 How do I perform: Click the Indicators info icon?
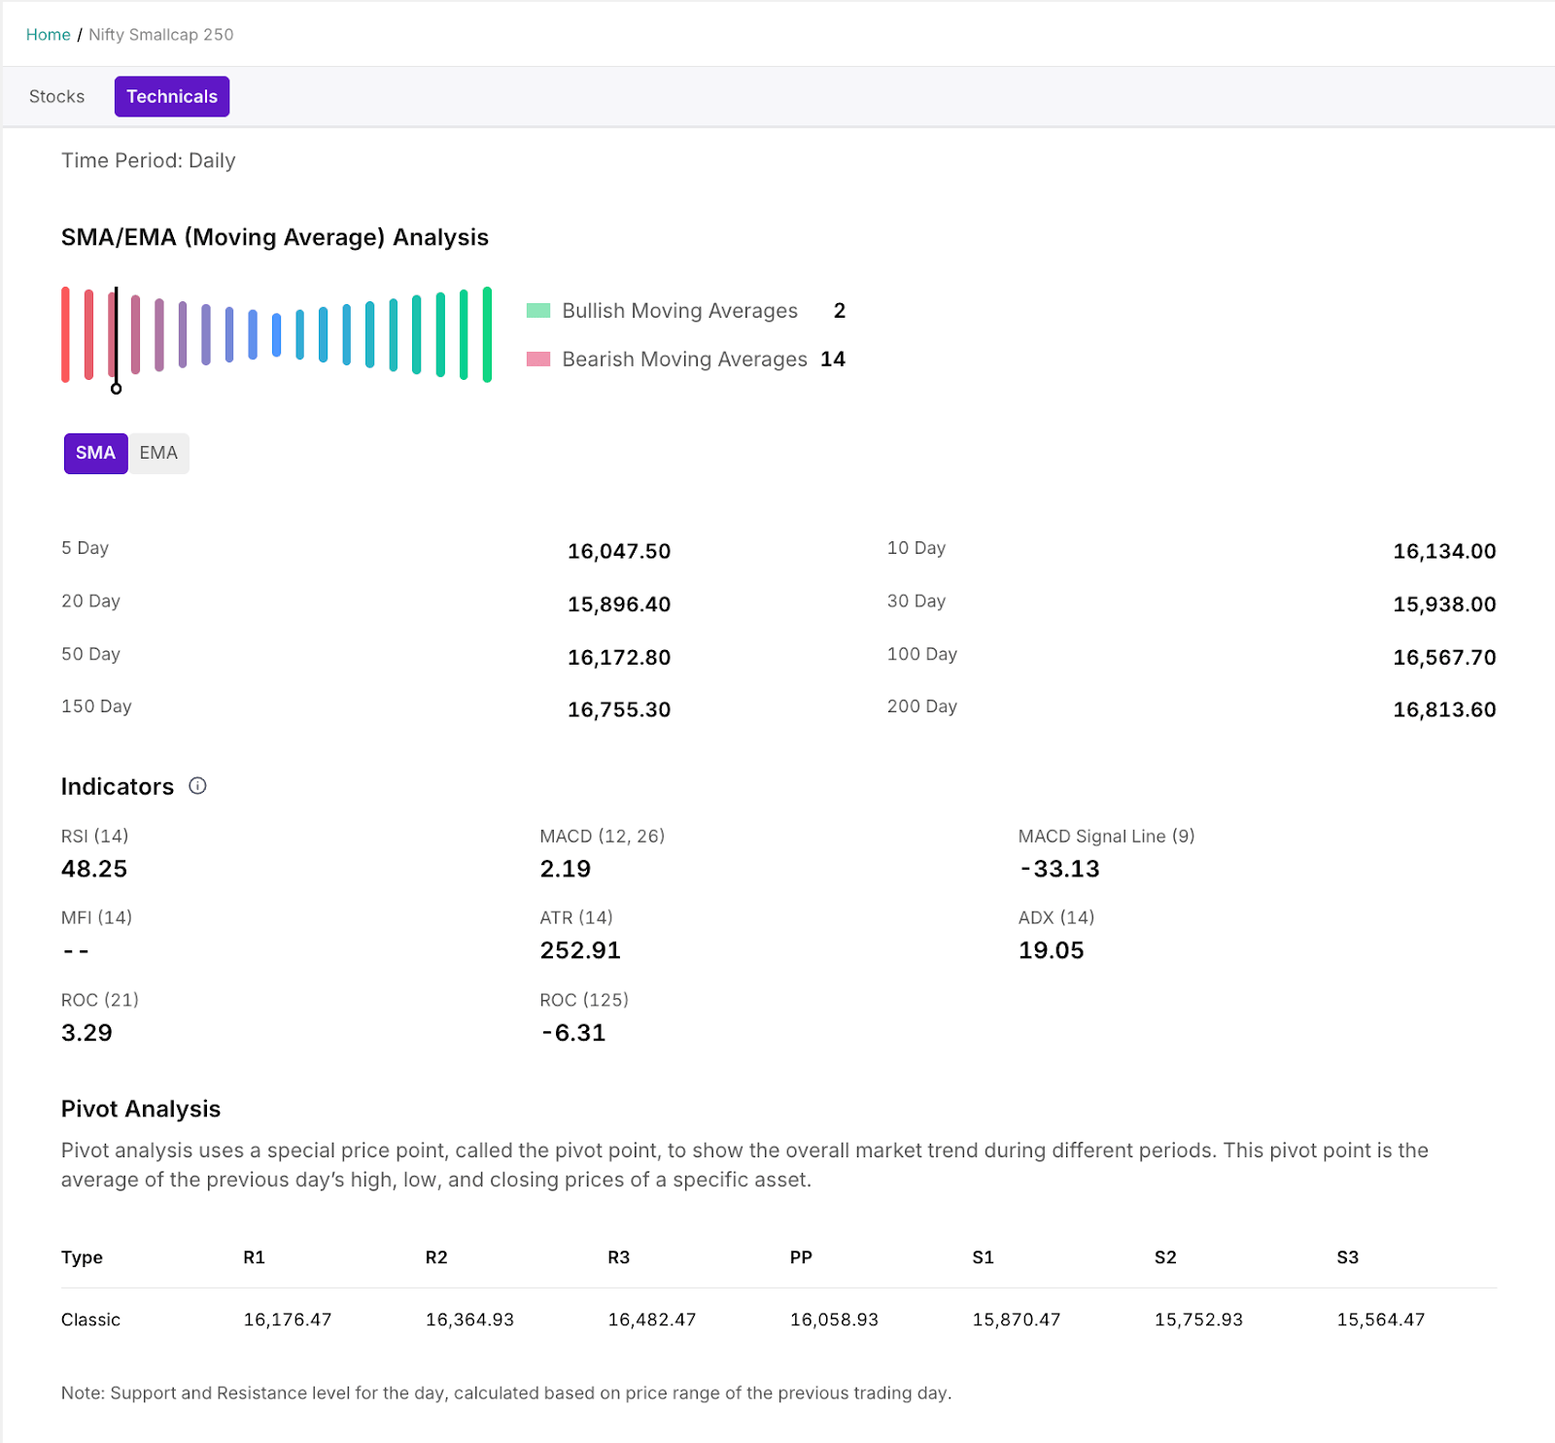[x=197, y=786]
